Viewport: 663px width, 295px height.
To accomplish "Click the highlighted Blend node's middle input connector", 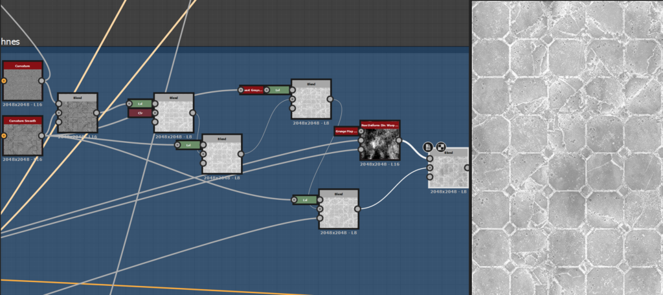I will pos(430,168).
